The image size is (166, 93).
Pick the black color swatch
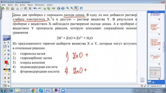pos(4,69)
